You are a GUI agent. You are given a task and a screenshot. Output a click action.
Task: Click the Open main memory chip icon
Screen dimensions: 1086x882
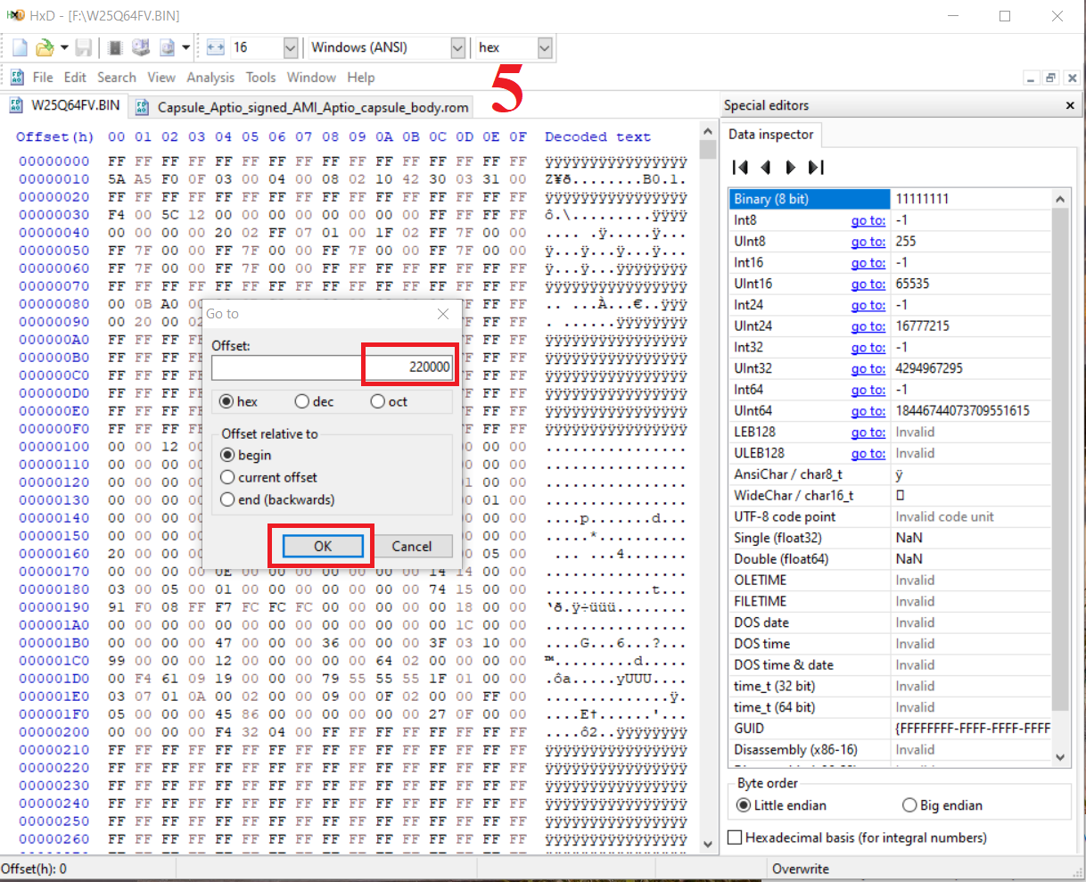[115, 48]
